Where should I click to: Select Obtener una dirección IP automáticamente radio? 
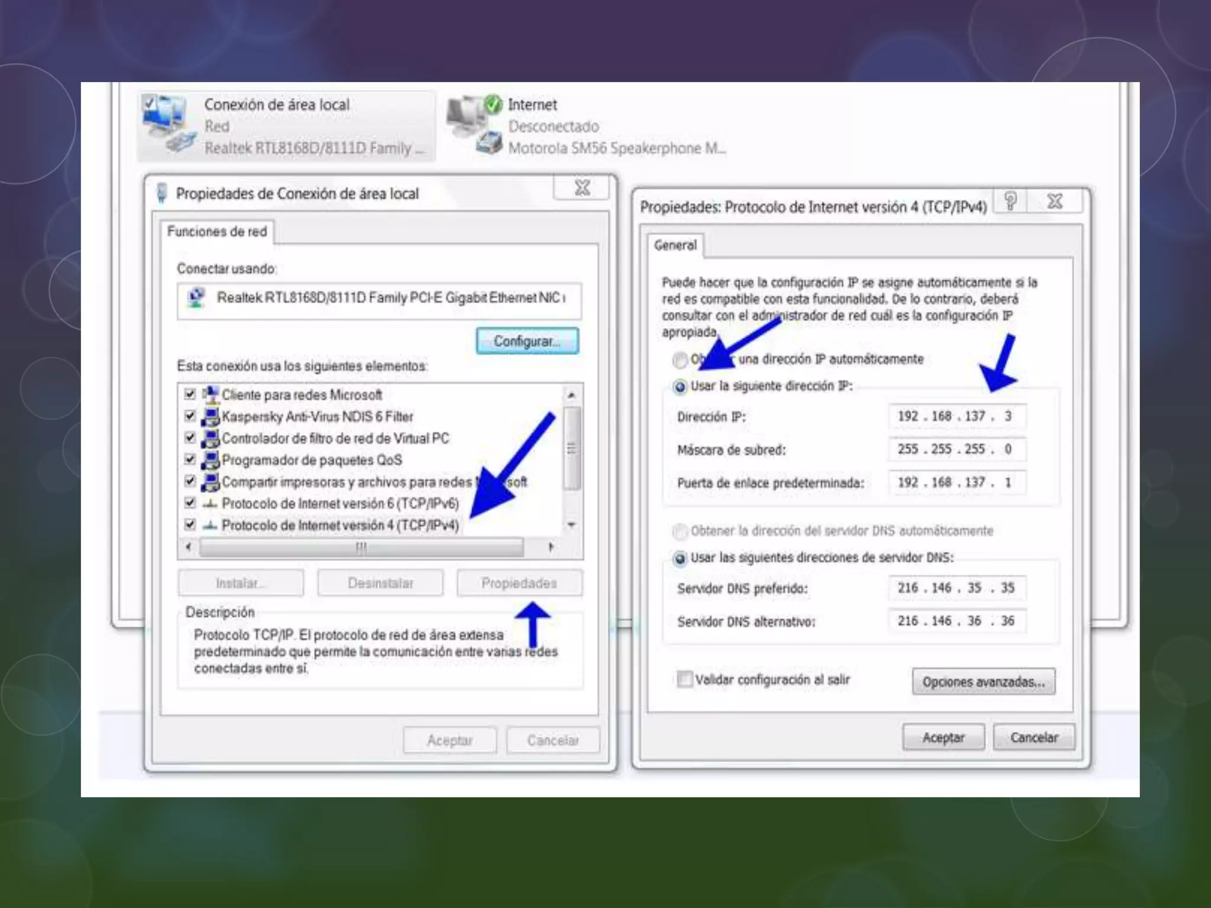pos(680,359)
